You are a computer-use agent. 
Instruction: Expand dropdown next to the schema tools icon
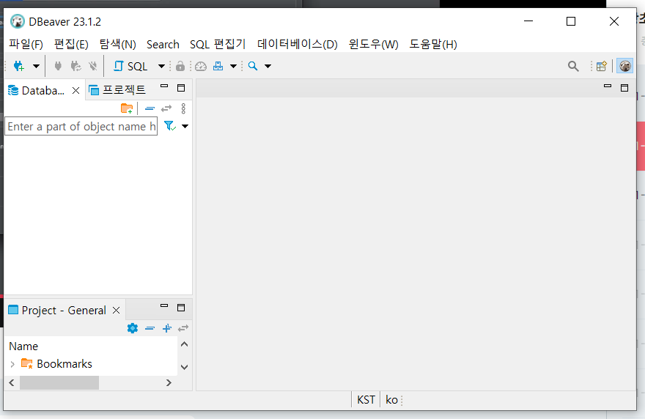click(233, 66)
